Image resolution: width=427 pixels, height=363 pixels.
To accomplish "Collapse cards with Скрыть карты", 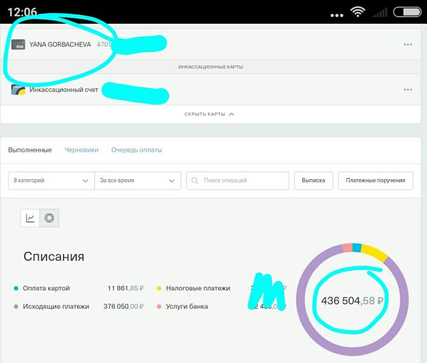I will [209, 114].
